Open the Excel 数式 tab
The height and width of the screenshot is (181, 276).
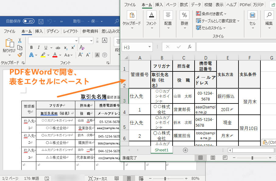tap(184, 5)
